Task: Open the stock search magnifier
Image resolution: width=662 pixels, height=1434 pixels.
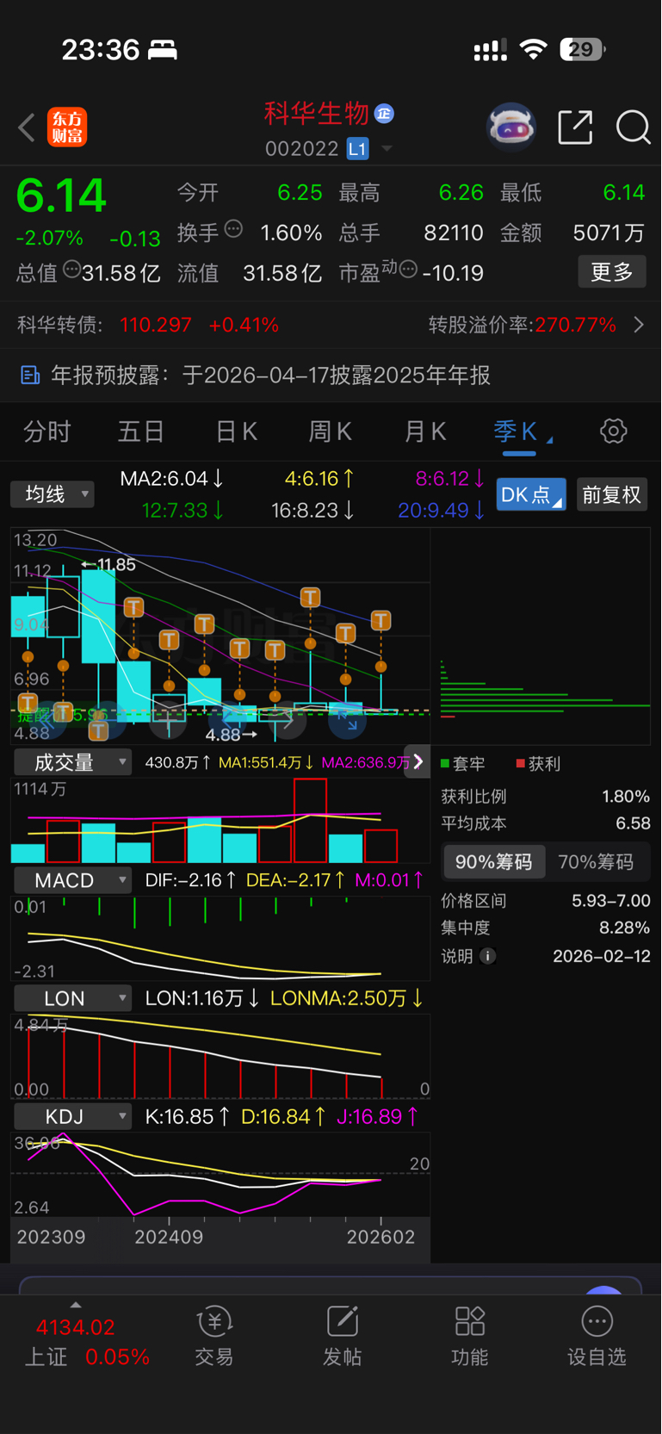Action: click(633, 127)
